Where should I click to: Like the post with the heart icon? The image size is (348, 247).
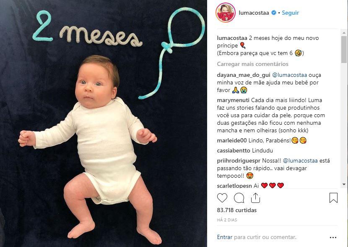(222, 198)
